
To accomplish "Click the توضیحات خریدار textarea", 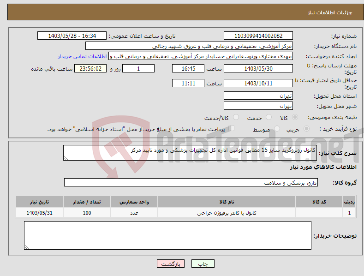I will click(167, 235).
